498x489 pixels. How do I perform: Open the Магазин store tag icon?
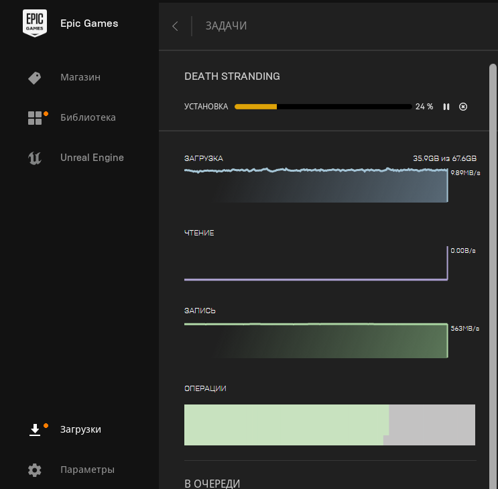35,78
